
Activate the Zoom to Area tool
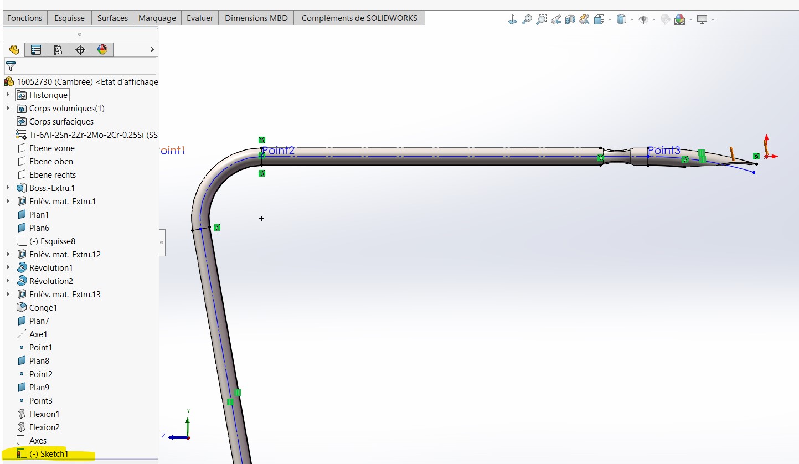click(542, 19)
